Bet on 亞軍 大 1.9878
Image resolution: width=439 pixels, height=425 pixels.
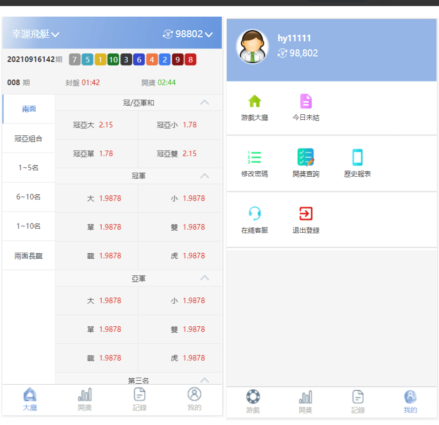(x=97, y=301)
